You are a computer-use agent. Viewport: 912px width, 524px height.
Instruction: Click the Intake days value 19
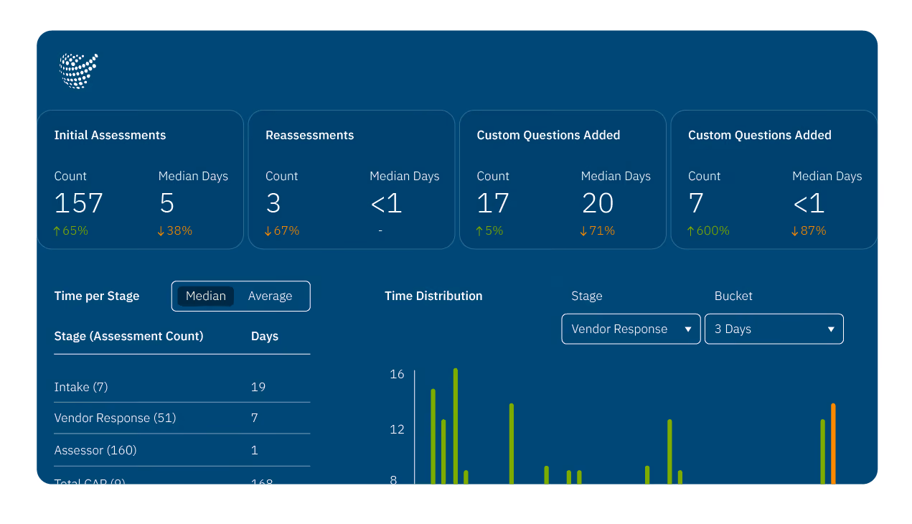258,387
